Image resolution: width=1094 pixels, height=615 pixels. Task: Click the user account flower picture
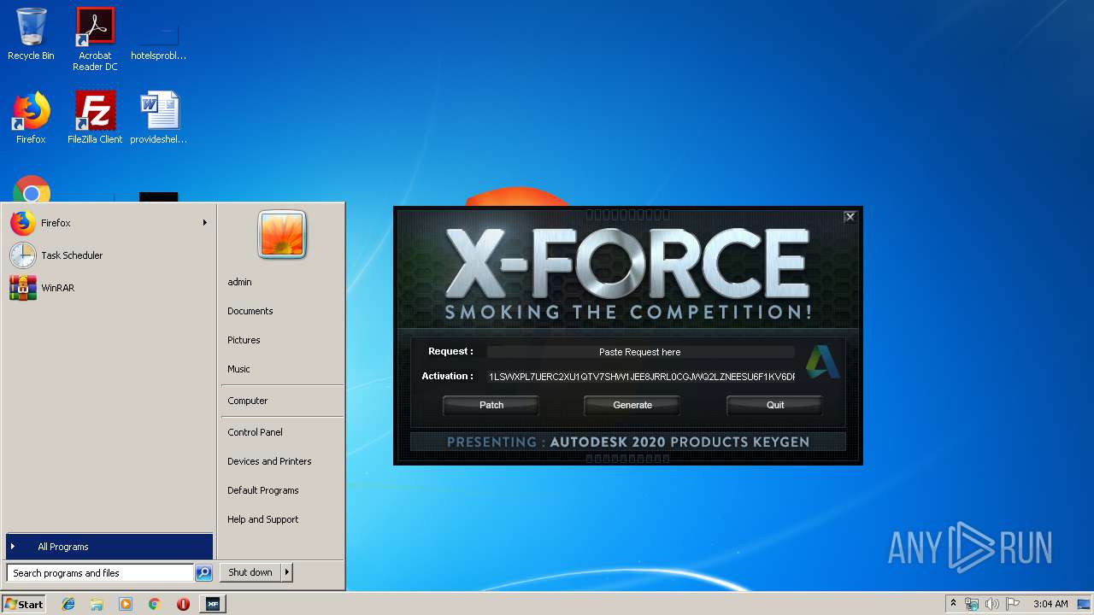click(x=282, y=234)
